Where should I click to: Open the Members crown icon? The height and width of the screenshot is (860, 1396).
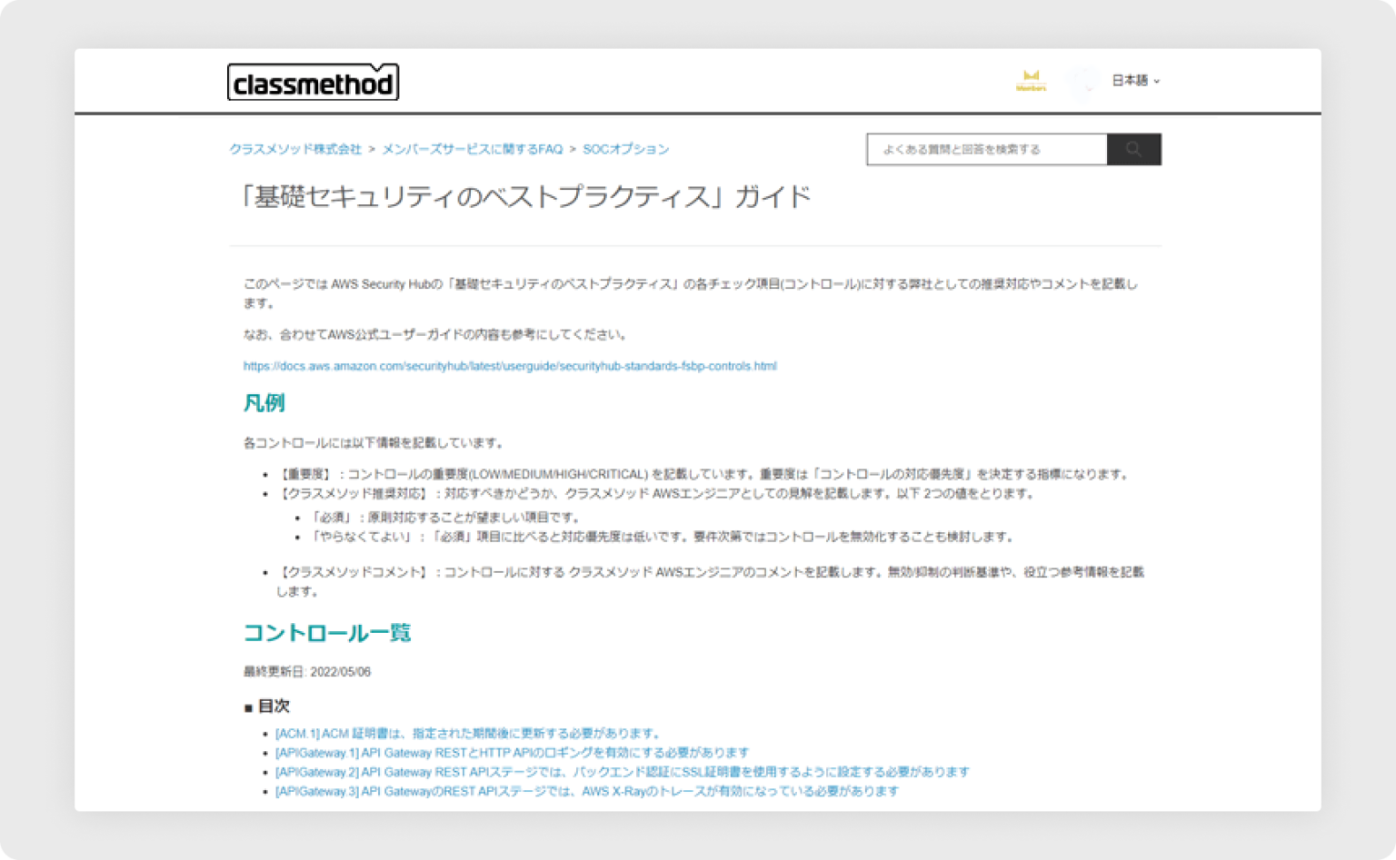point(1032,80)
